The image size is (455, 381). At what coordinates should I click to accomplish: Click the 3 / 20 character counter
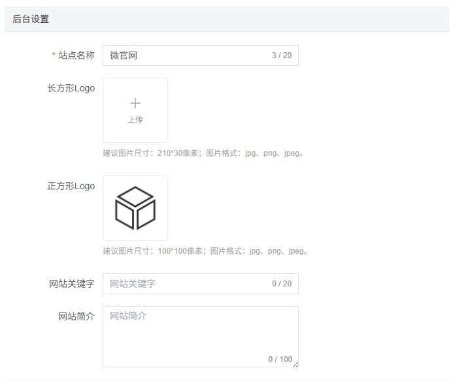tap(282, 55)
